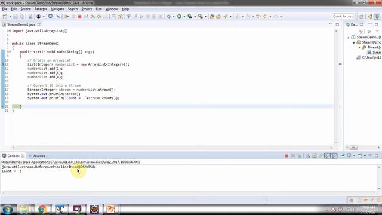Click the Suspend debug icon
Viewport: 382px width, 215px height.
pos(73,16)
